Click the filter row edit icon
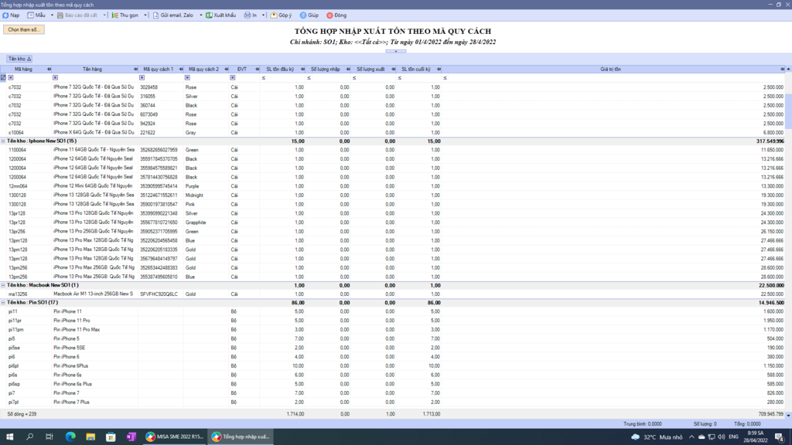 click(x=3, y=78)
